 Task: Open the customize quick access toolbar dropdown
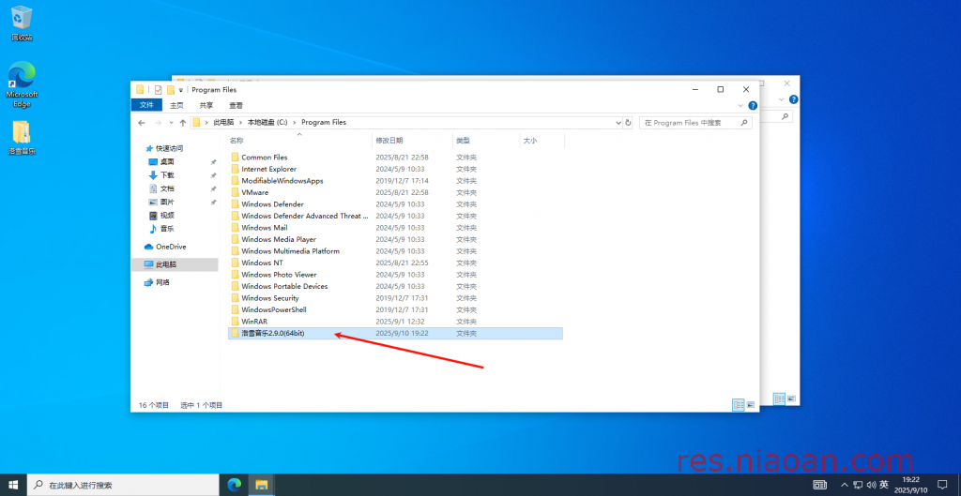[x=181, y=90]
